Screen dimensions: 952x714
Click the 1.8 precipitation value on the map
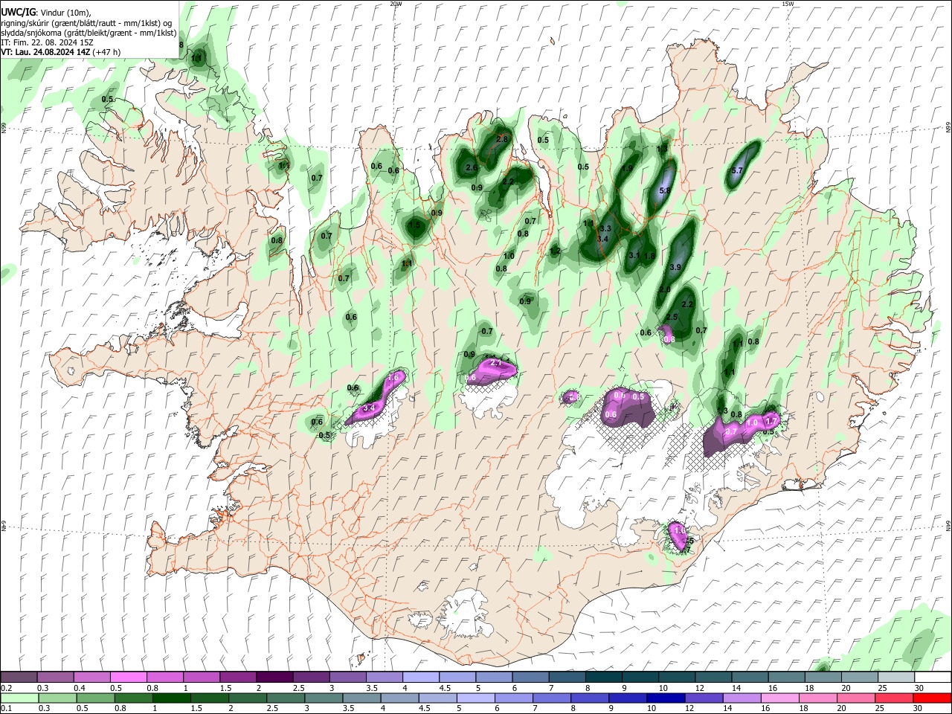click(x=649, y=256)
